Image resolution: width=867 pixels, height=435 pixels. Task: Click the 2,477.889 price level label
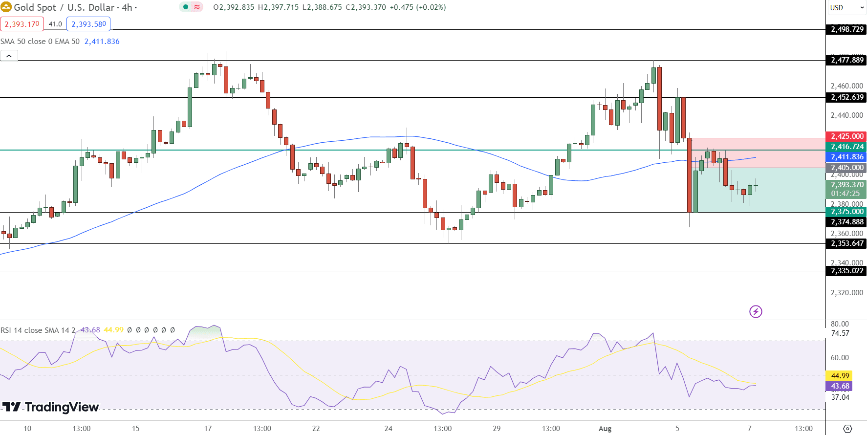coord(847,60)
